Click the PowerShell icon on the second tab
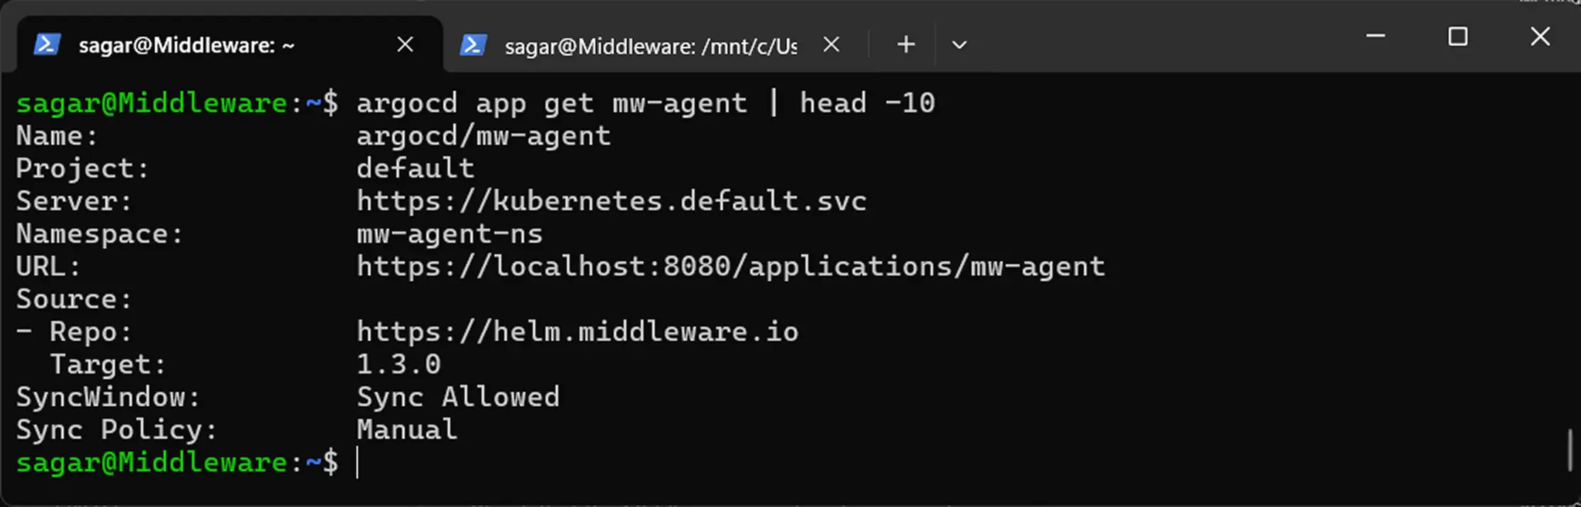 [472, 45]
